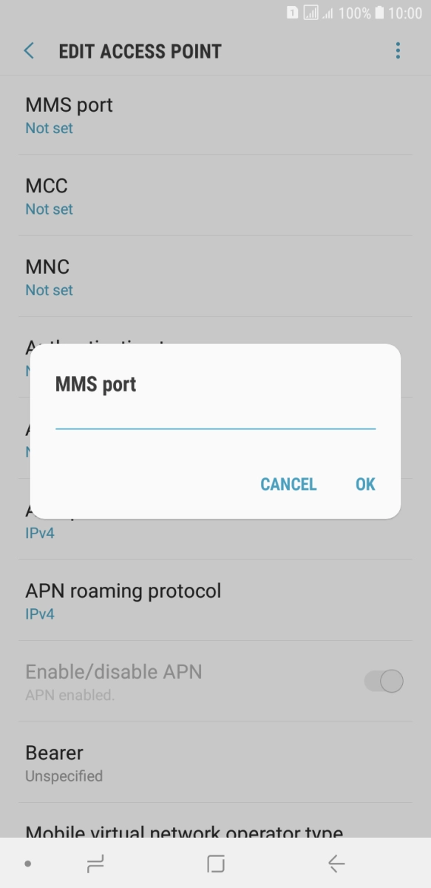Open the MCC setting
Screen dimensions: 431x888
[x=215, y=195]
